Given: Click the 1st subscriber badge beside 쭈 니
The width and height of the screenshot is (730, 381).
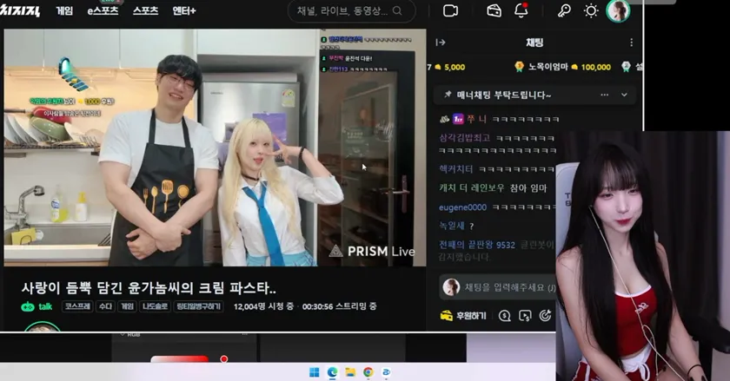Looking at the screenshot, I should click(458, 119).
